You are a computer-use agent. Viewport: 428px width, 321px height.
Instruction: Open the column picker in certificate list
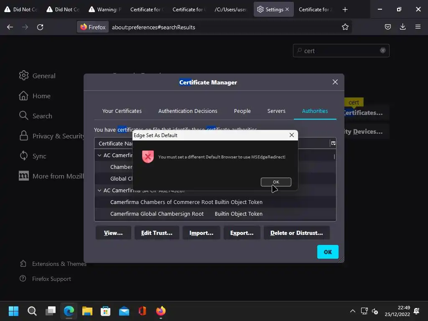pyautogui.click(x=333, y=143)
